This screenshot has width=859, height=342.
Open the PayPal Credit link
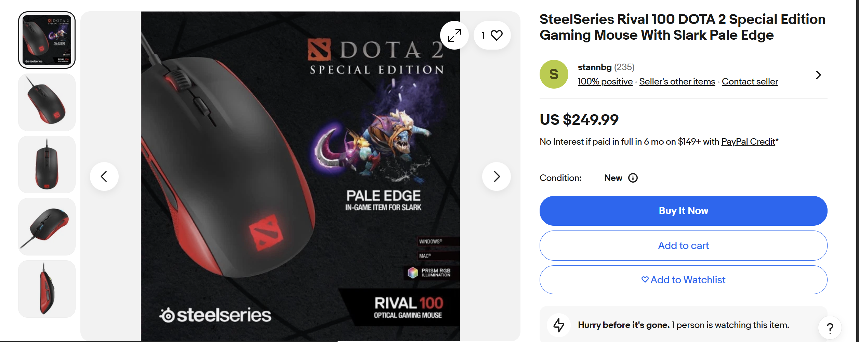tap(748, 142)
